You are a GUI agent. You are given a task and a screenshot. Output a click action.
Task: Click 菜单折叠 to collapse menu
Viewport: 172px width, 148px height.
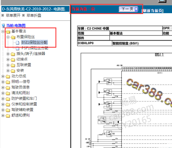(x=34, y=15)
